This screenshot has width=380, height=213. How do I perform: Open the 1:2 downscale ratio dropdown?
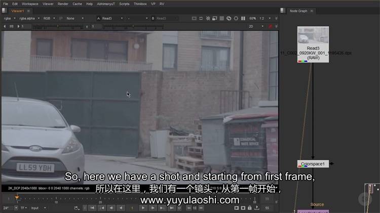pyautogui.click(x=265, y=18)
